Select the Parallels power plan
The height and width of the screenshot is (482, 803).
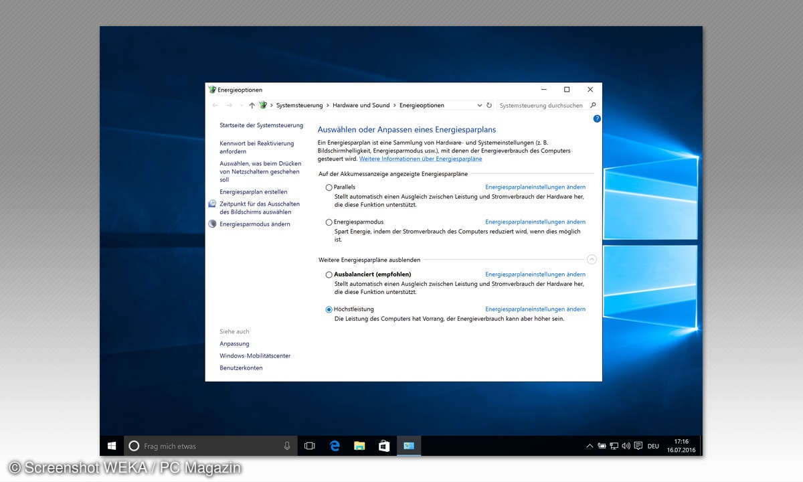coord(329,187)
